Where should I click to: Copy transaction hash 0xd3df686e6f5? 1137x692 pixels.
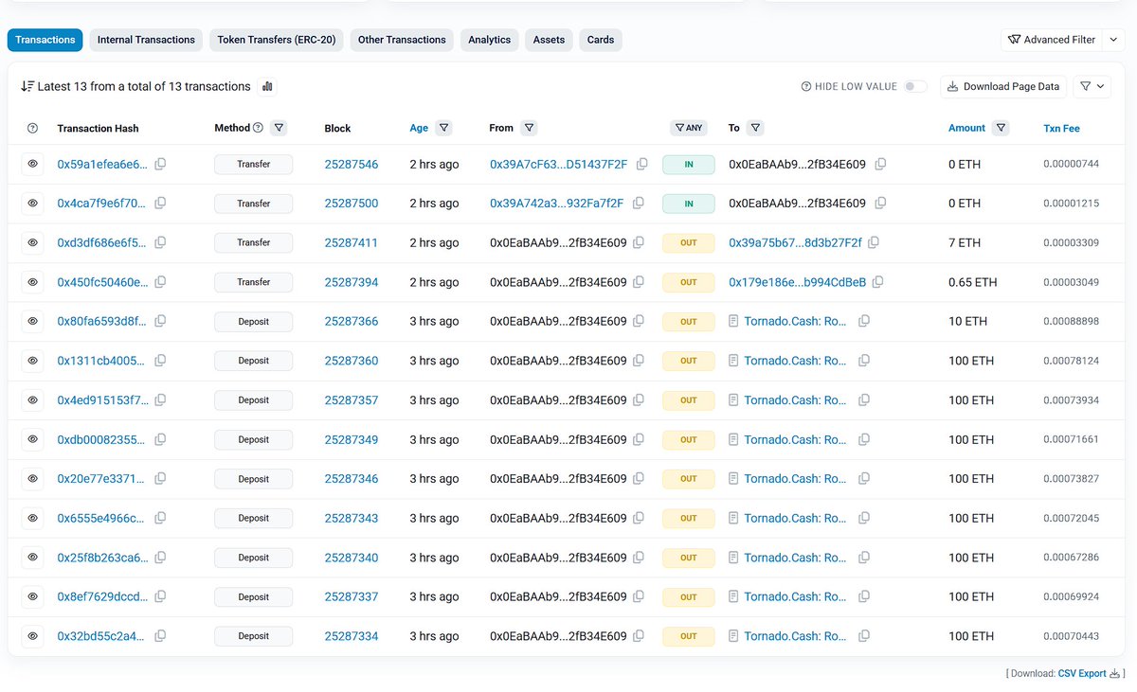(x=160, y=242)
